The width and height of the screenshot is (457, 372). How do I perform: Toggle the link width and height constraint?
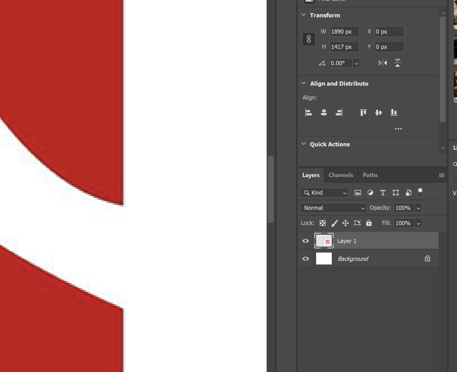pos(309,39)
